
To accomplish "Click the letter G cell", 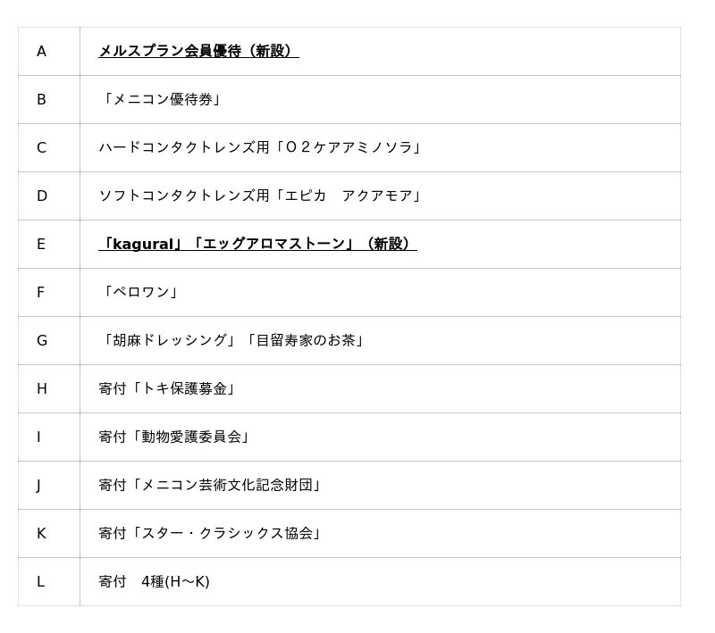I will click(x=41, y=341).
